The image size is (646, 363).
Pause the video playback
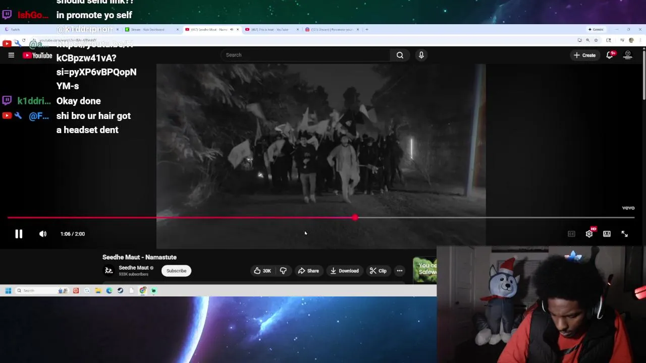pos(19,234)
